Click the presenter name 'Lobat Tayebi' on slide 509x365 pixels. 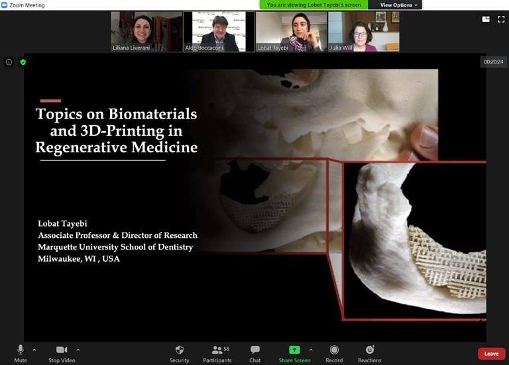click(62, 223)
